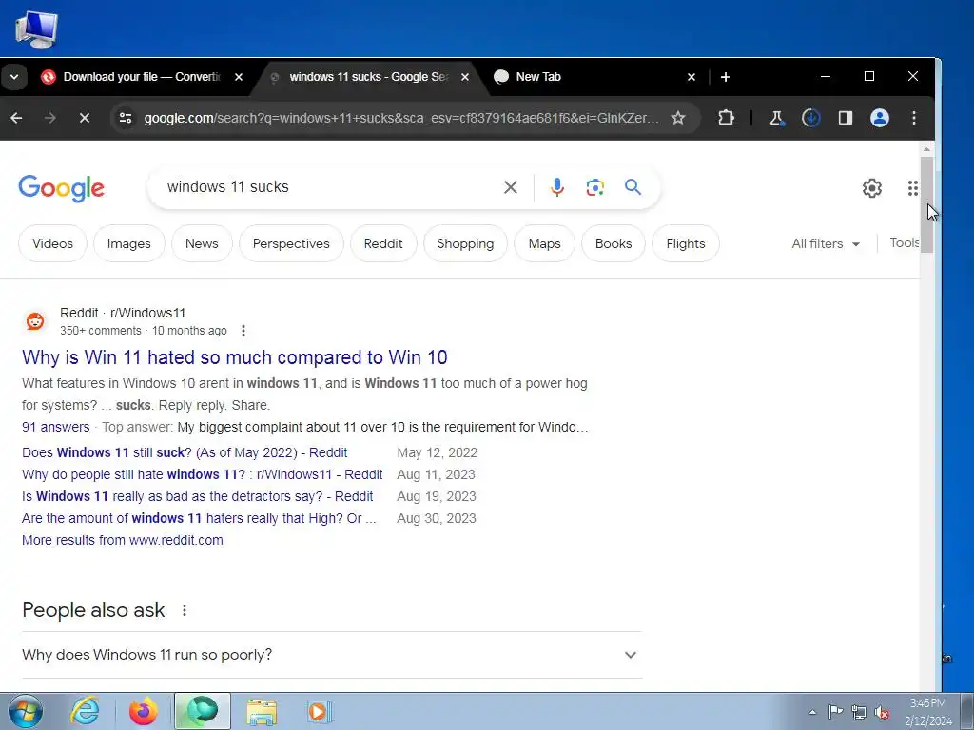The height and width of the screenshot is (730, 974).
Task: Open Google quick settings gear
Action: click(x=872, y=188)
